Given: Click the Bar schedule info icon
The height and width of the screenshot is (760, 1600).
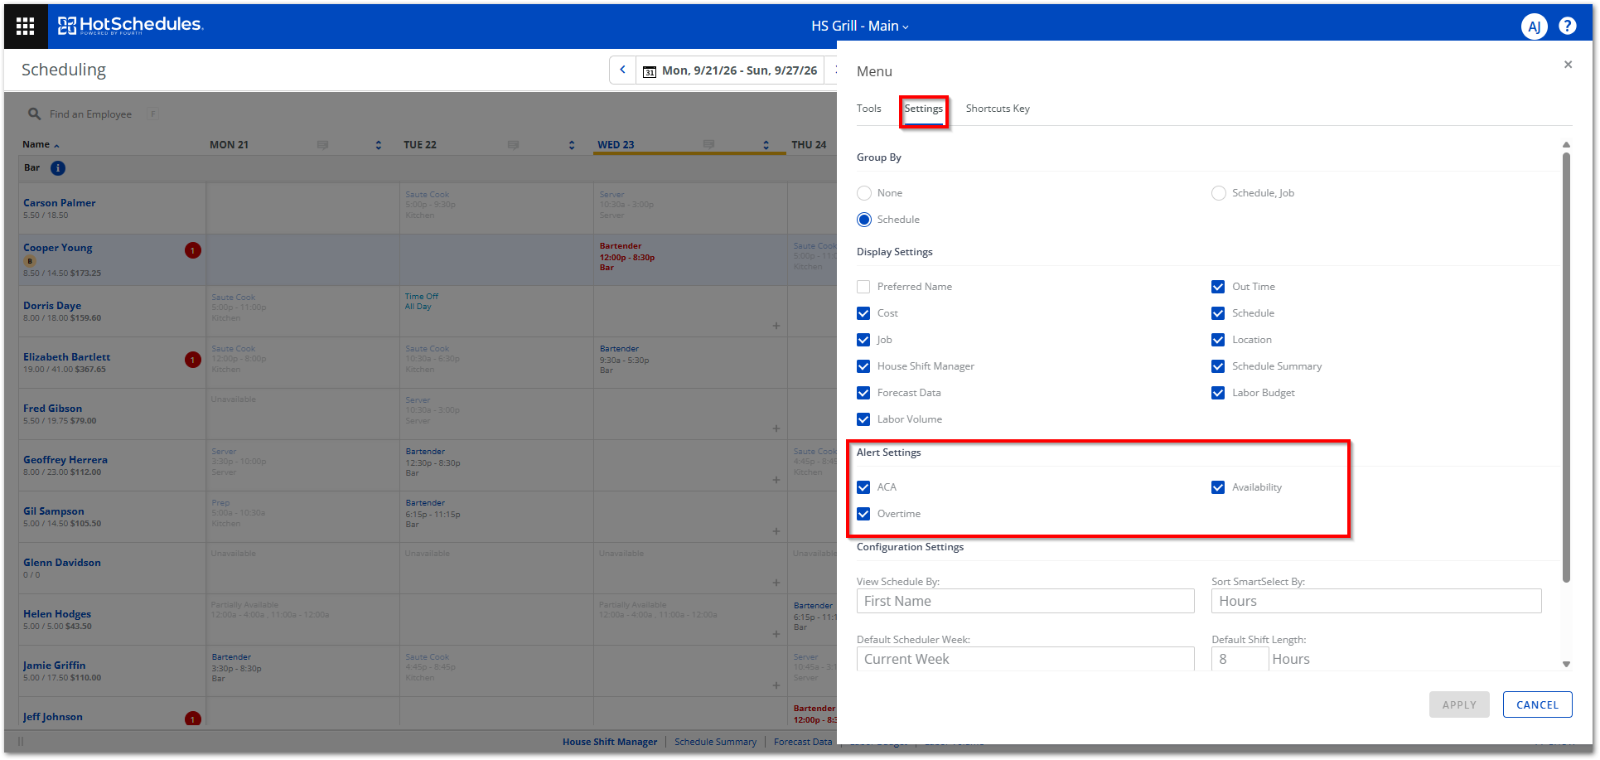Looking at the screenshot, I should pos(58,168).
